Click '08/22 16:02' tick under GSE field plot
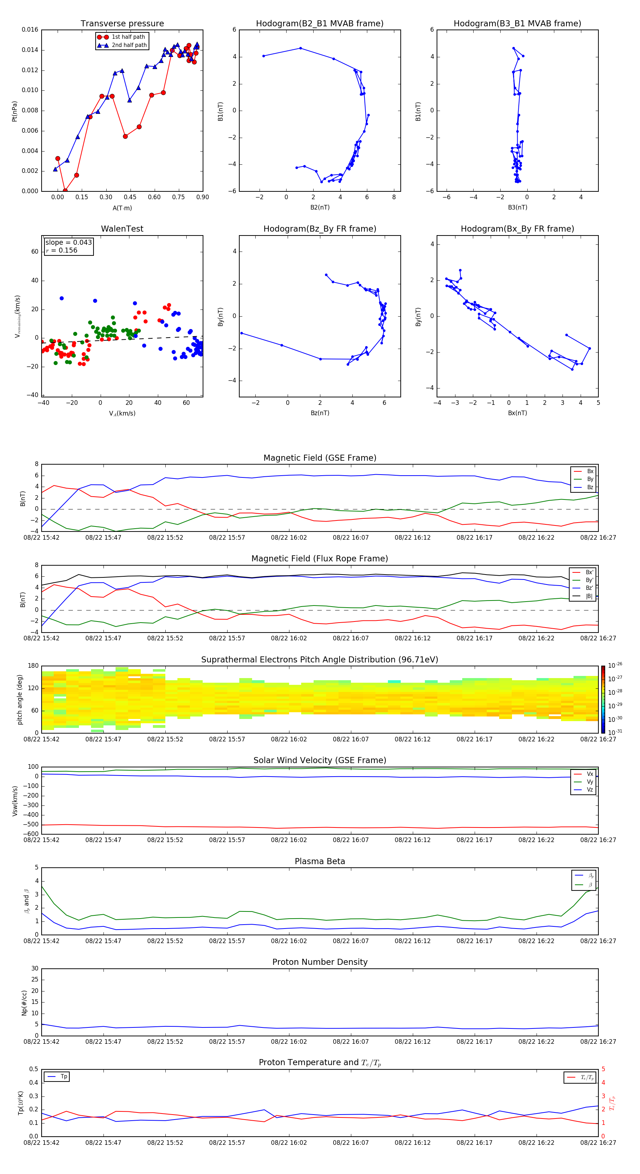 point(289,537)
